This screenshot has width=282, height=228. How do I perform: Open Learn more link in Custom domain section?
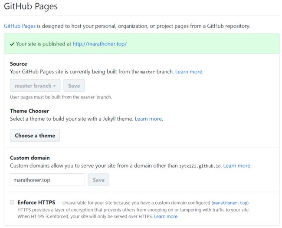(x=237, y=166)
